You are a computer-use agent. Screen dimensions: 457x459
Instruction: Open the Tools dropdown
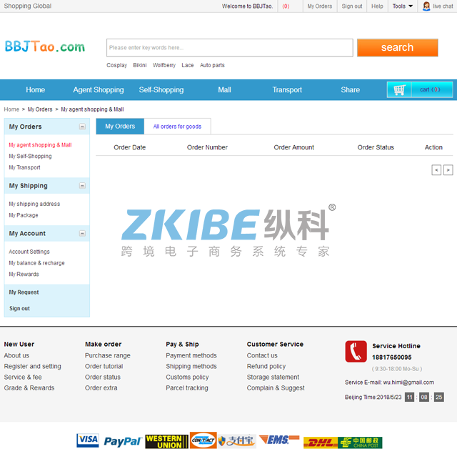tap(402, 6)
